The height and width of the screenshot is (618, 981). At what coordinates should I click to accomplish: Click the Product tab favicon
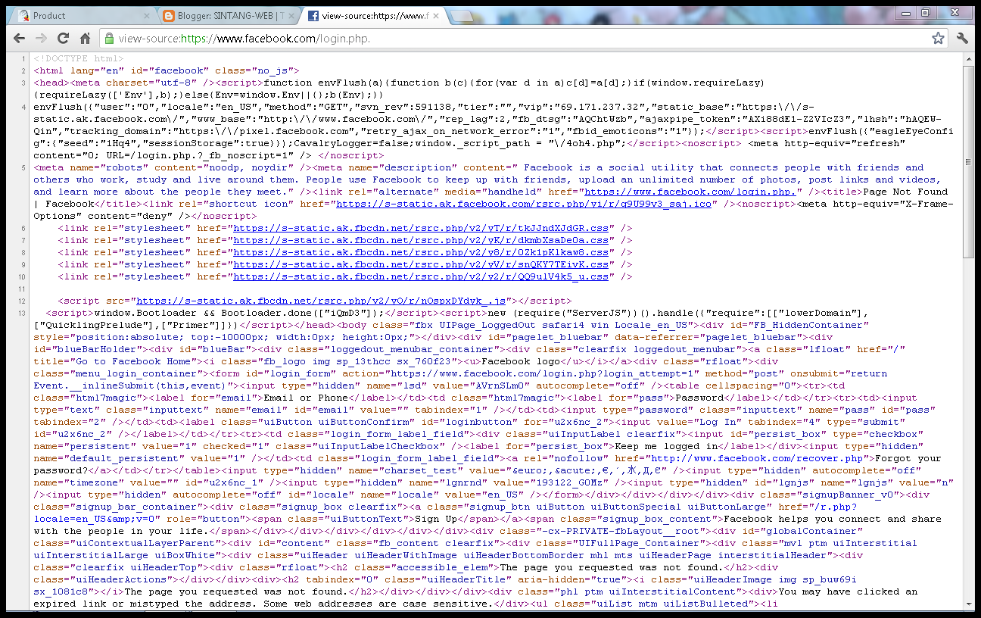(x=24, y=16)
